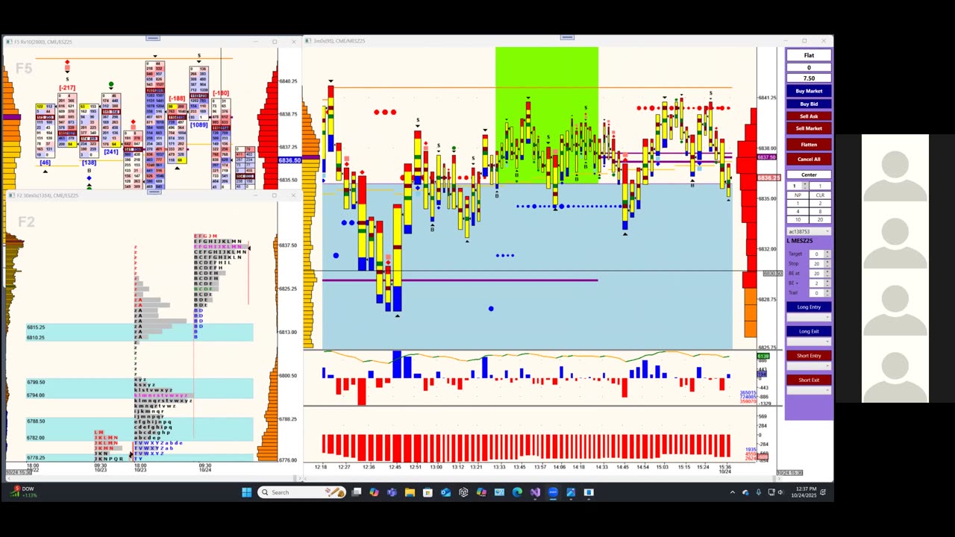The width and height of the screenshot is (955, 537).
Task: Select the 3m/s CME/MESZ25 chart title
Action: tap(339, 41)
